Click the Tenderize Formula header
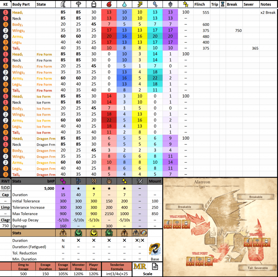278x277 pixels. [x=117, y=267]
